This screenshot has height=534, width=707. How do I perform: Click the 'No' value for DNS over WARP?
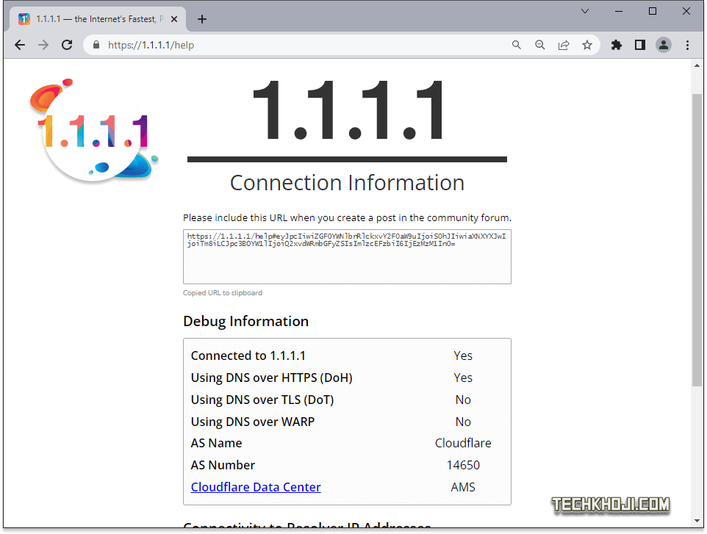pyautogui.click(x=463, y=422)
